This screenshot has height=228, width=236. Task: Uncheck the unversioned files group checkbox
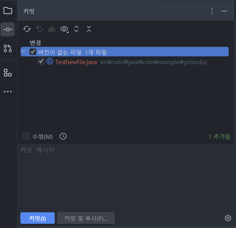tap(33, 52)
